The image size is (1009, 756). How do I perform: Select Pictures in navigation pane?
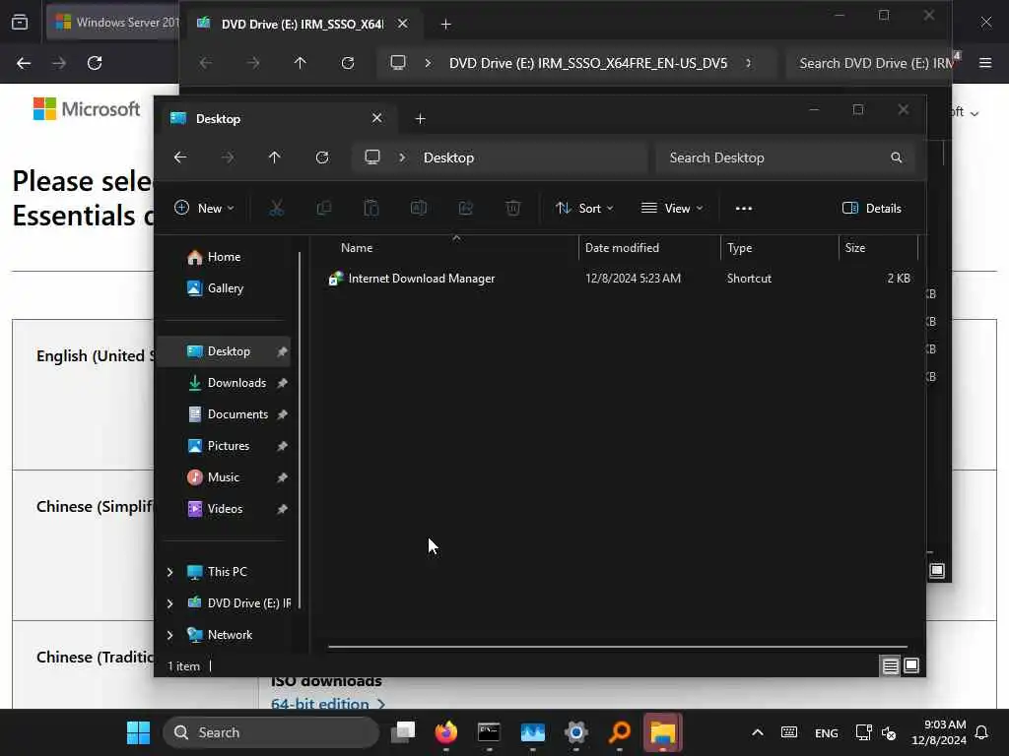pyautogui.click(x=224, y=446)
